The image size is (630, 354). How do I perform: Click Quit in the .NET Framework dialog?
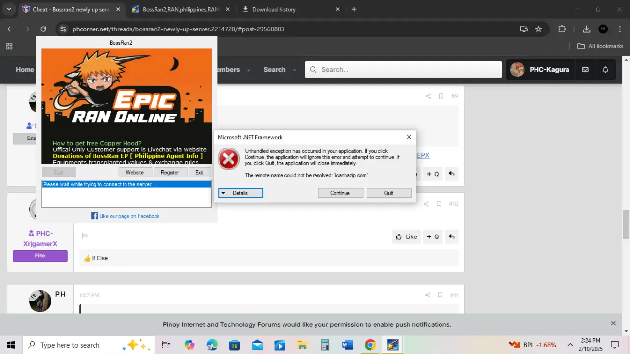pos(389,193)
